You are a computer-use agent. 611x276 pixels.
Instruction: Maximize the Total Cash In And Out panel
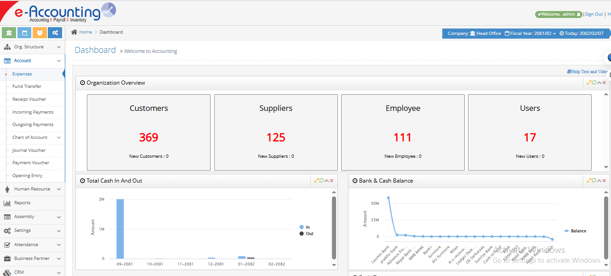(316, 181)
